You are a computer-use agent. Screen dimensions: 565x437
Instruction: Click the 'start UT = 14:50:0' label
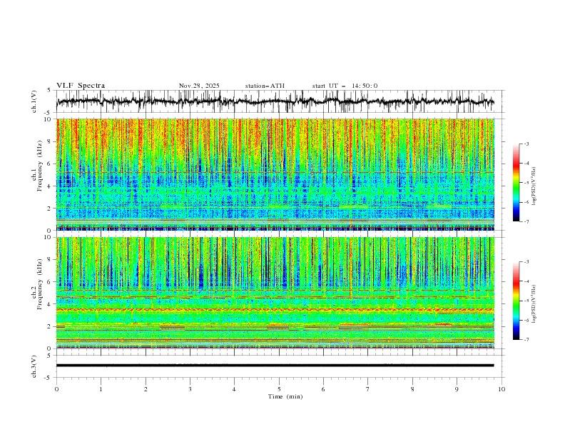click(x=345, y=86)
